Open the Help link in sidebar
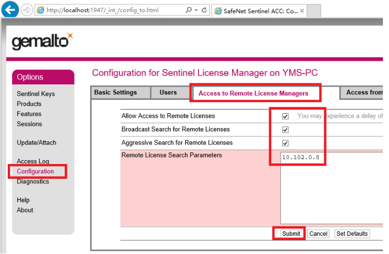The height and width of the screenshot is (254, 389). [23, 200]
